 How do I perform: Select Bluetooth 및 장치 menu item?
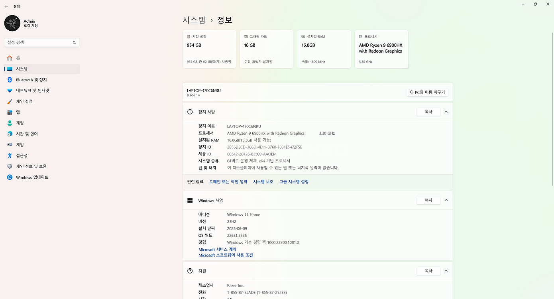(42, 80)
